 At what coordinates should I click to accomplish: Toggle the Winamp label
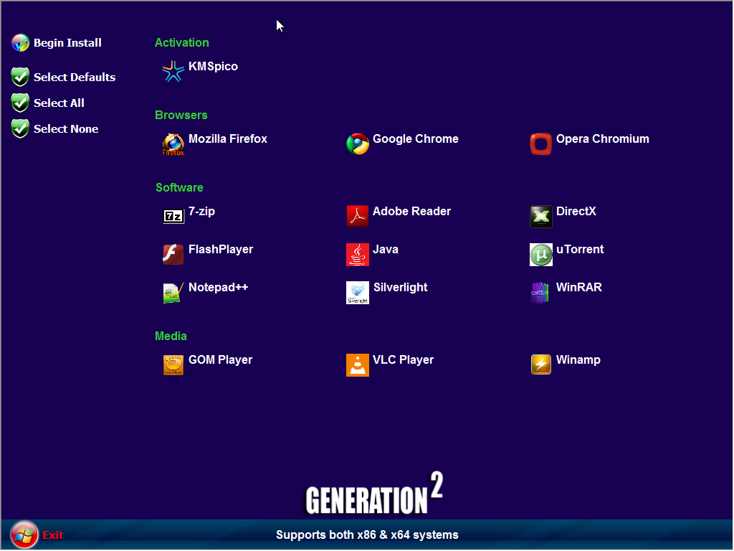point(578,360)
